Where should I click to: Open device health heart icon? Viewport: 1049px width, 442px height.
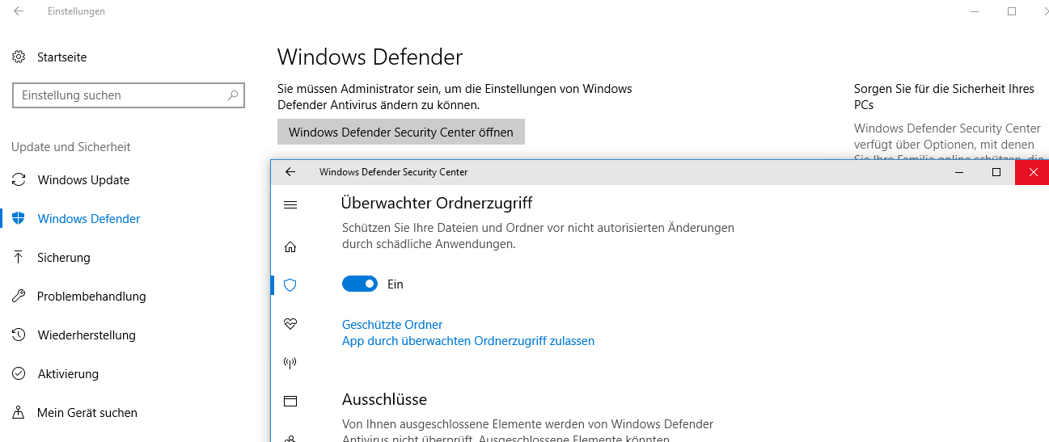tap(290, 324)
